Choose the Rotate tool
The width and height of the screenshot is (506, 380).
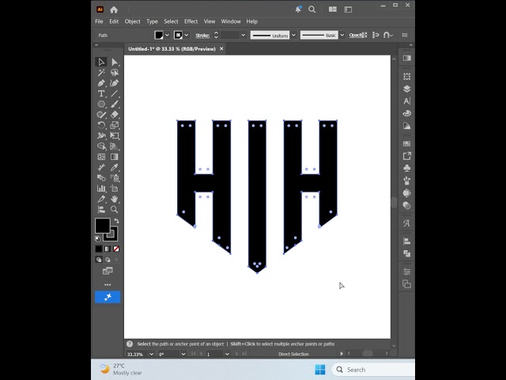pos(101,125)
